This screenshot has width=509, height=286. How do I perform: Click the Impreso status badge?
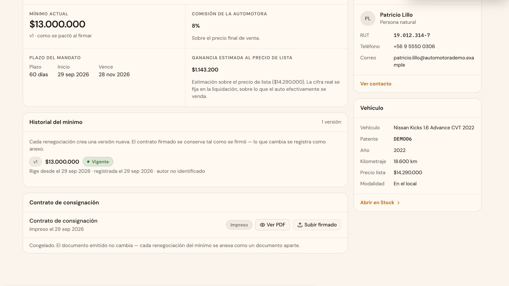[x=239, y=225]
